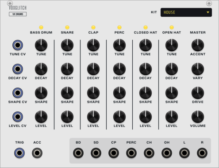Click the Clap TUNE knob
This screenshot has width=219, height=168.
point(93,45)
